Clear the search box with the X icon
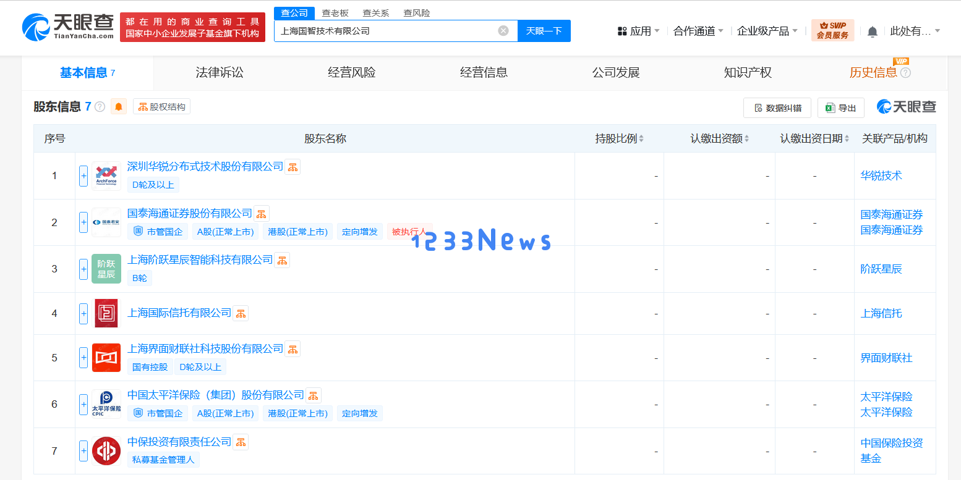The width and height of the screenshot is (961, 480). click(x=503, y=30)
